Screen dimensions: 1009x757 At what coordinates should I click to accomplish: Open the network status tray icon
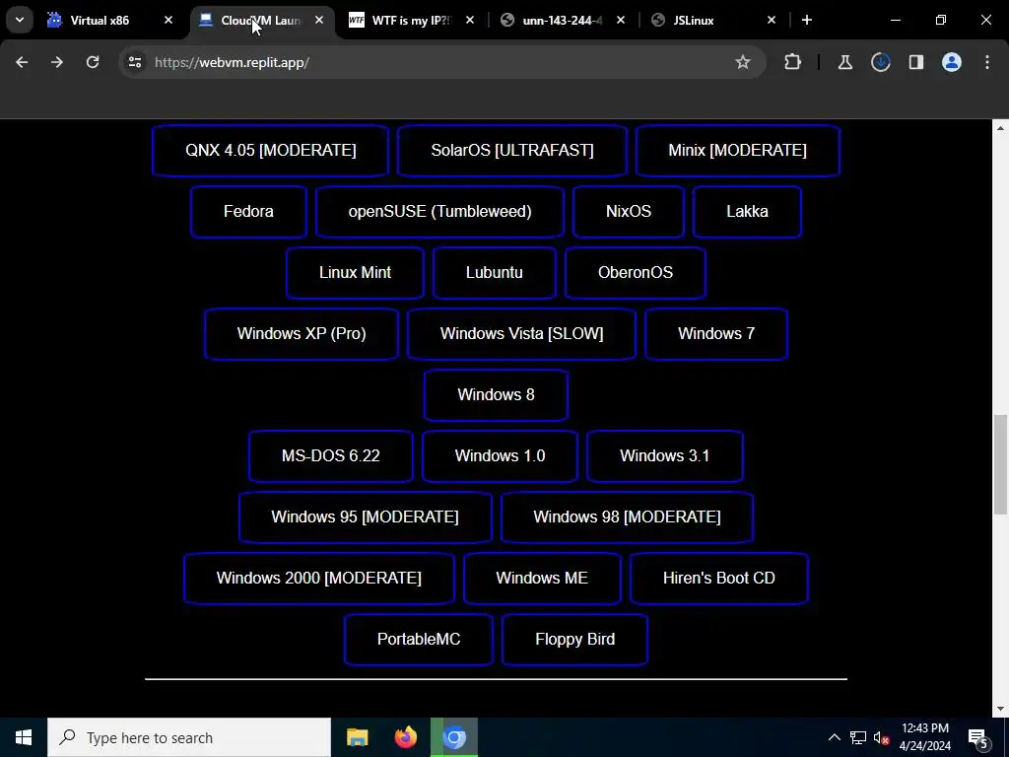click(858, 737)
